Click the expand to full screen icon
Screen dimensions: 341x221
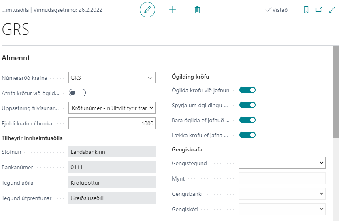click(332, 10)
